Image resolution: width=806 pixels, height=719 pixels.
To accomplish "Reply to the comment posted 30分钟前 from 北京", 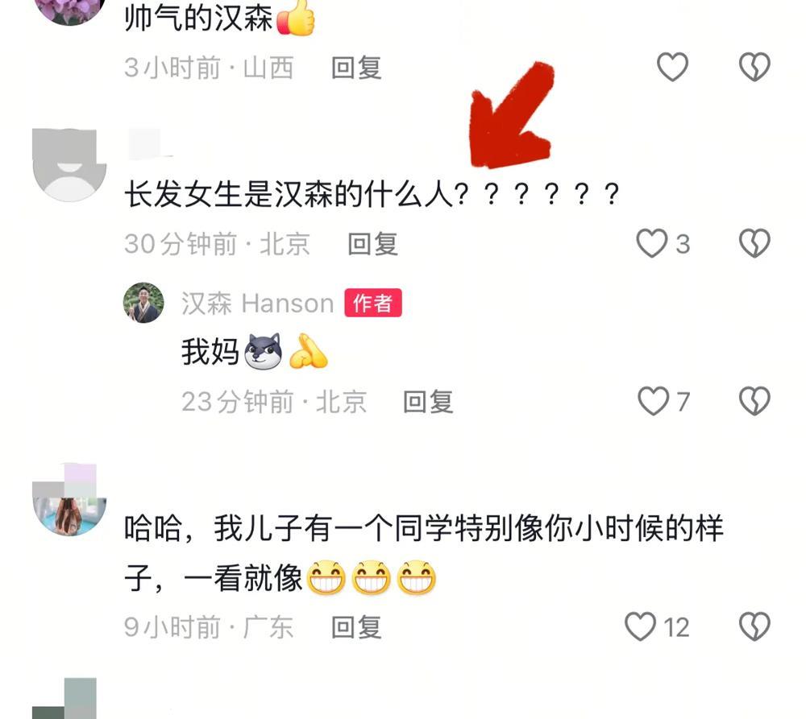I will click(x=372, y=243).
